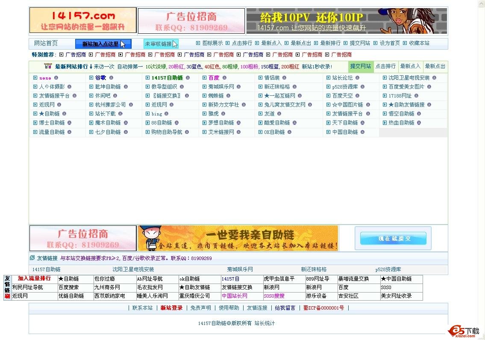
Task: Open the round icon next to 杭州搬家公司
Action: (131, 105)
